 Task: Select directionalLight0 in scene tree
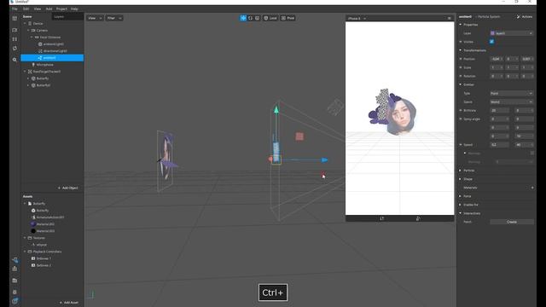[x=55, y=51]
